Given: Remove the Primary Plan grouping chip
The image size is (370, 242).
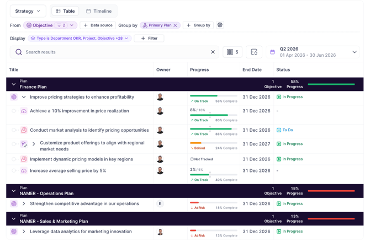Looking at the screenshot, I should [175, 25].
